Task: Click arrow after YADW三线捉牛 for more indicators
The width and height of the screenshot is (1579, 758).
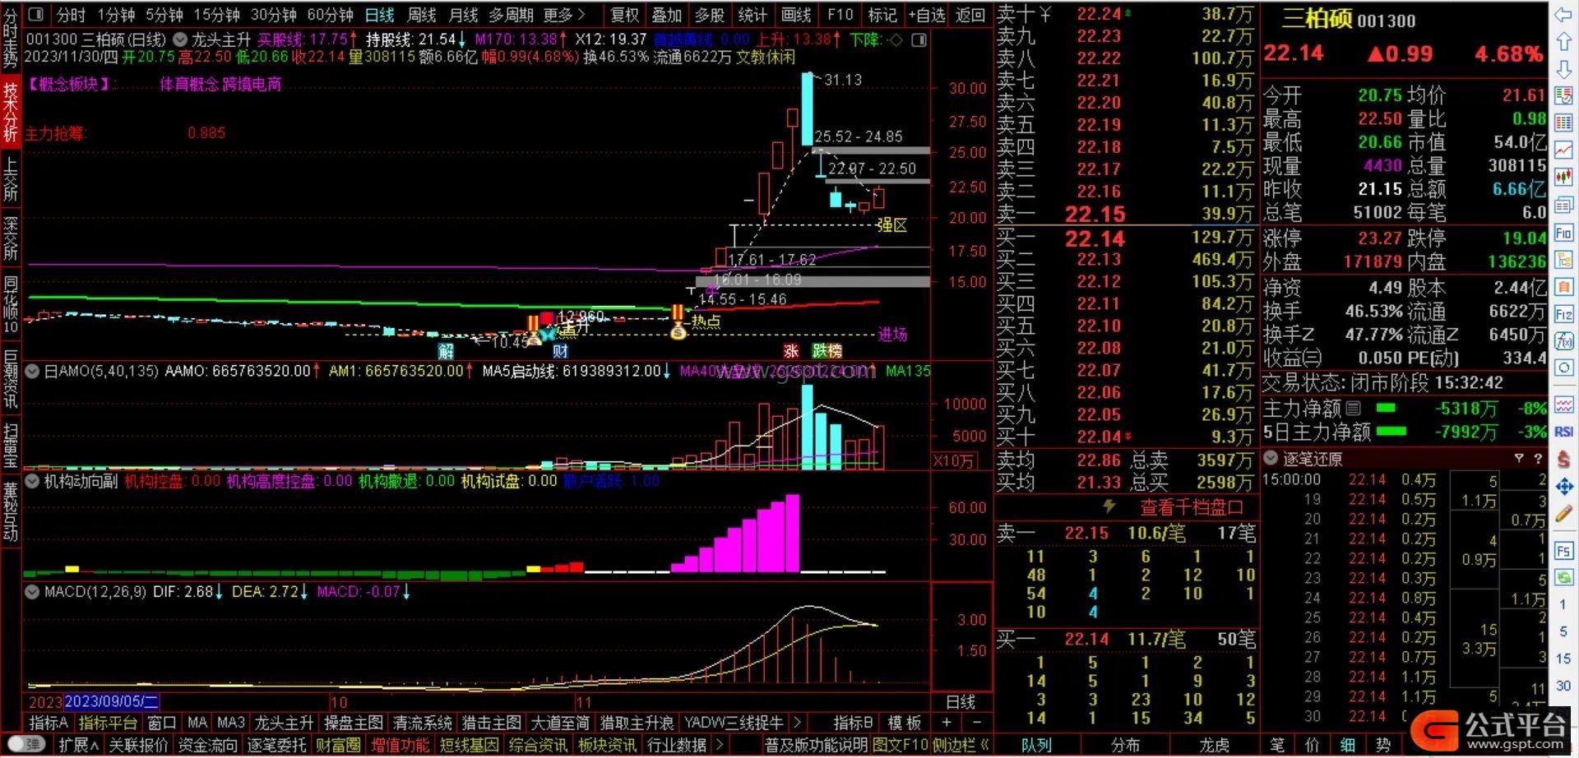Action: [796, 723]
